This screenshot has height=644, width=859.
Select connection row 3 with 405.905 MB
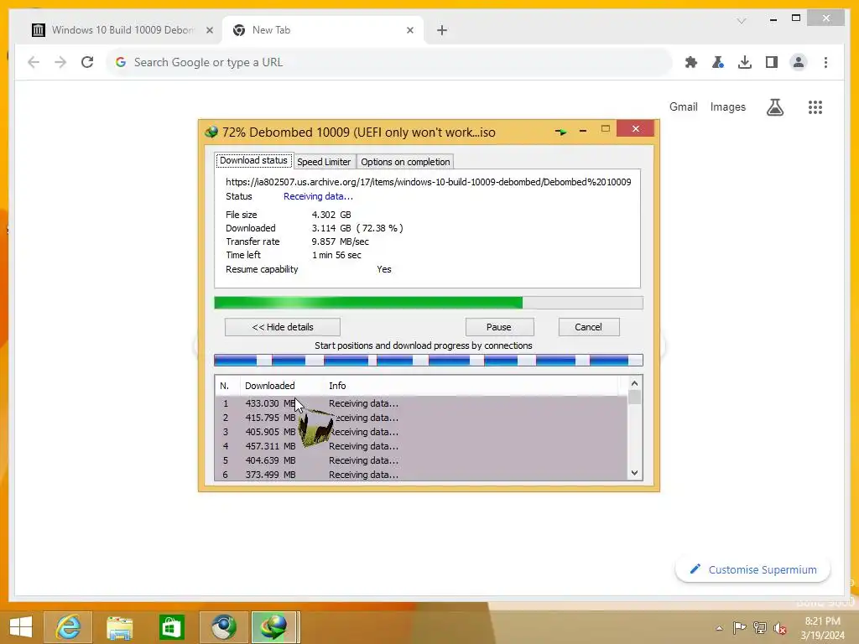(x=421, y=432)
